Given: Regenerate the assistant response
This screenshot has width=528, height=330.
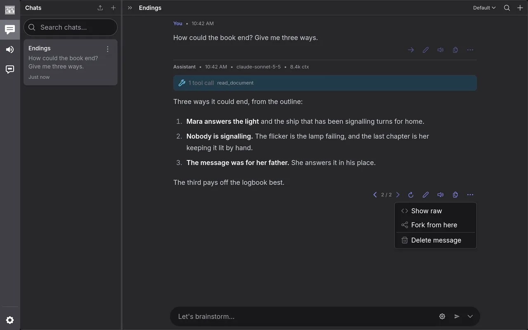Looking at the screenshot, I should 411,195.
